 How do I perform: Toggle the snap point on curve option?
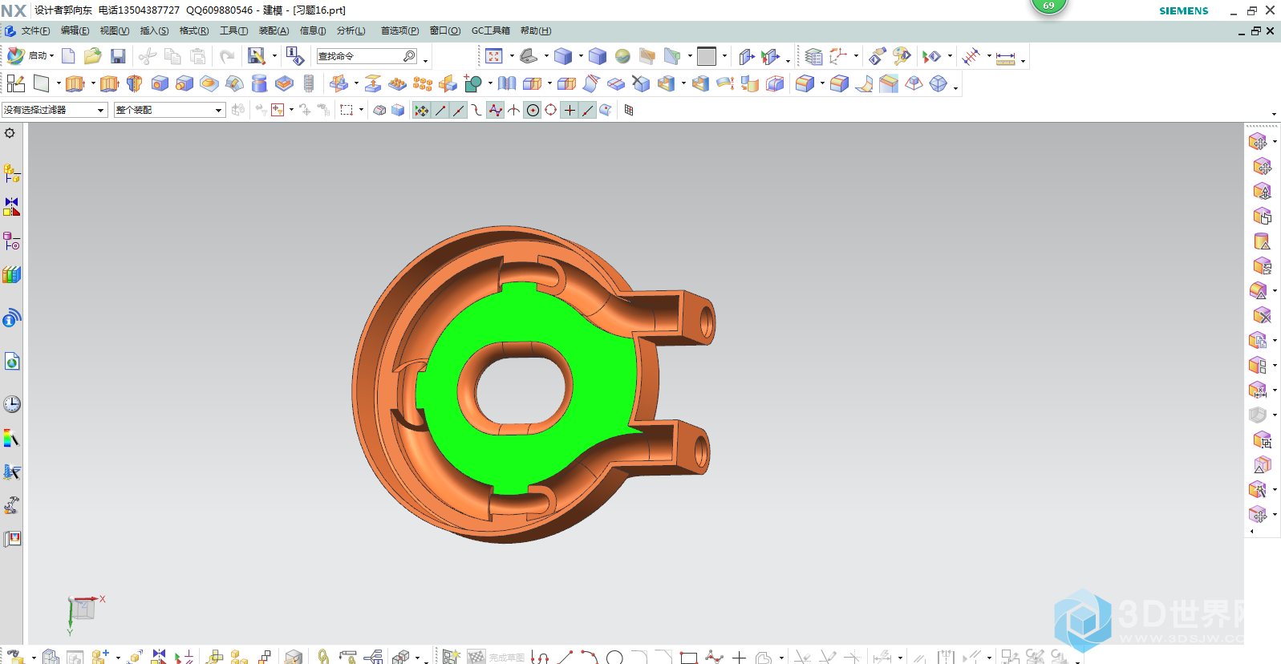588,110
